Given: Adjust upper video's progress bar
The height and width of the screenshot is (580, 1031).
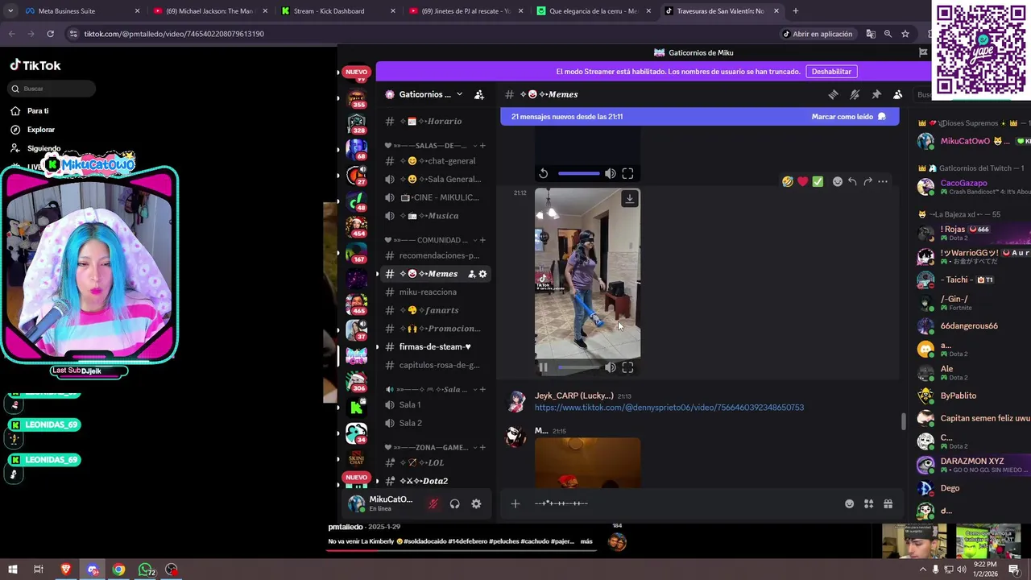Looking at the screenshot, I should pos(578,173).
